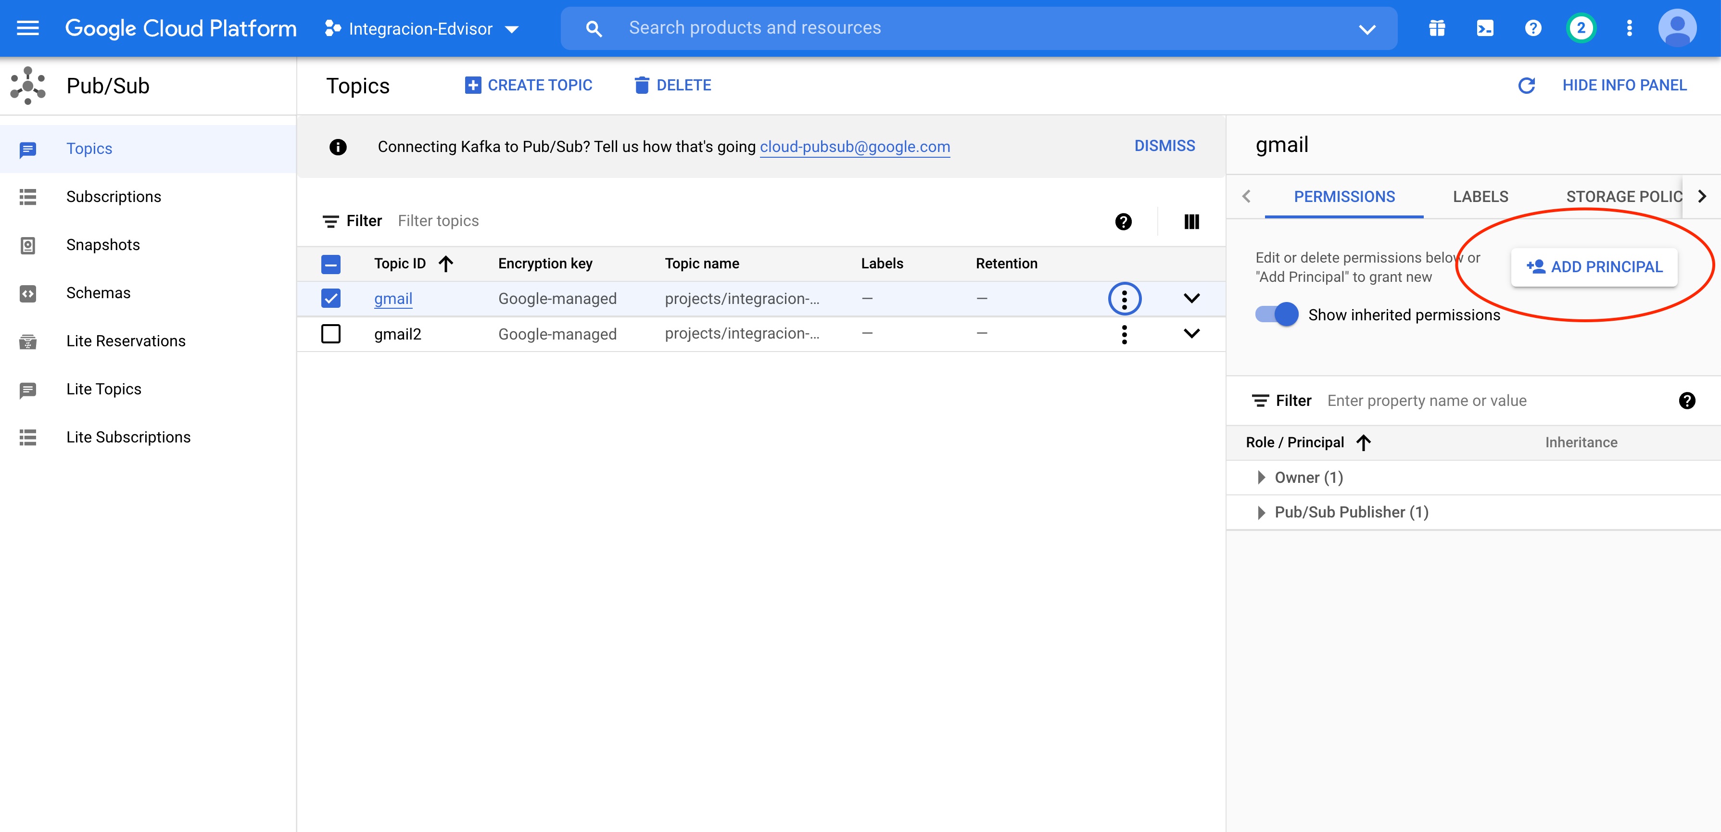Open the header three-dot settings menu

coord(1630,28)
